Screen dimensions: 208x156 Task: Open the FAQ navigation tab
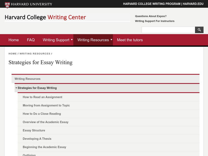click(31, 40)
